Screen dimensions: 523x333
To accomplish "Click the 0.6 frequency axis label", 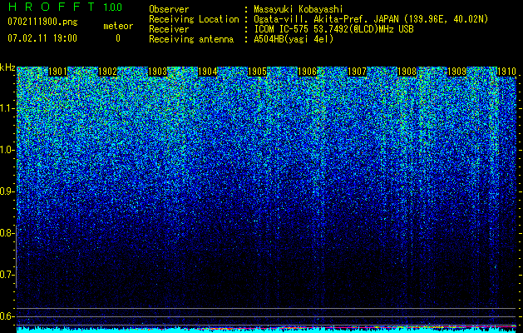I will click(7, 316).
